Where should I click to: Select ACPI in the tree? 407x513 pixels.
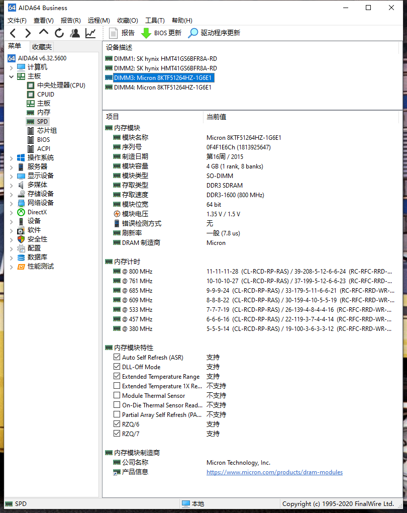[x=44, y=149]
